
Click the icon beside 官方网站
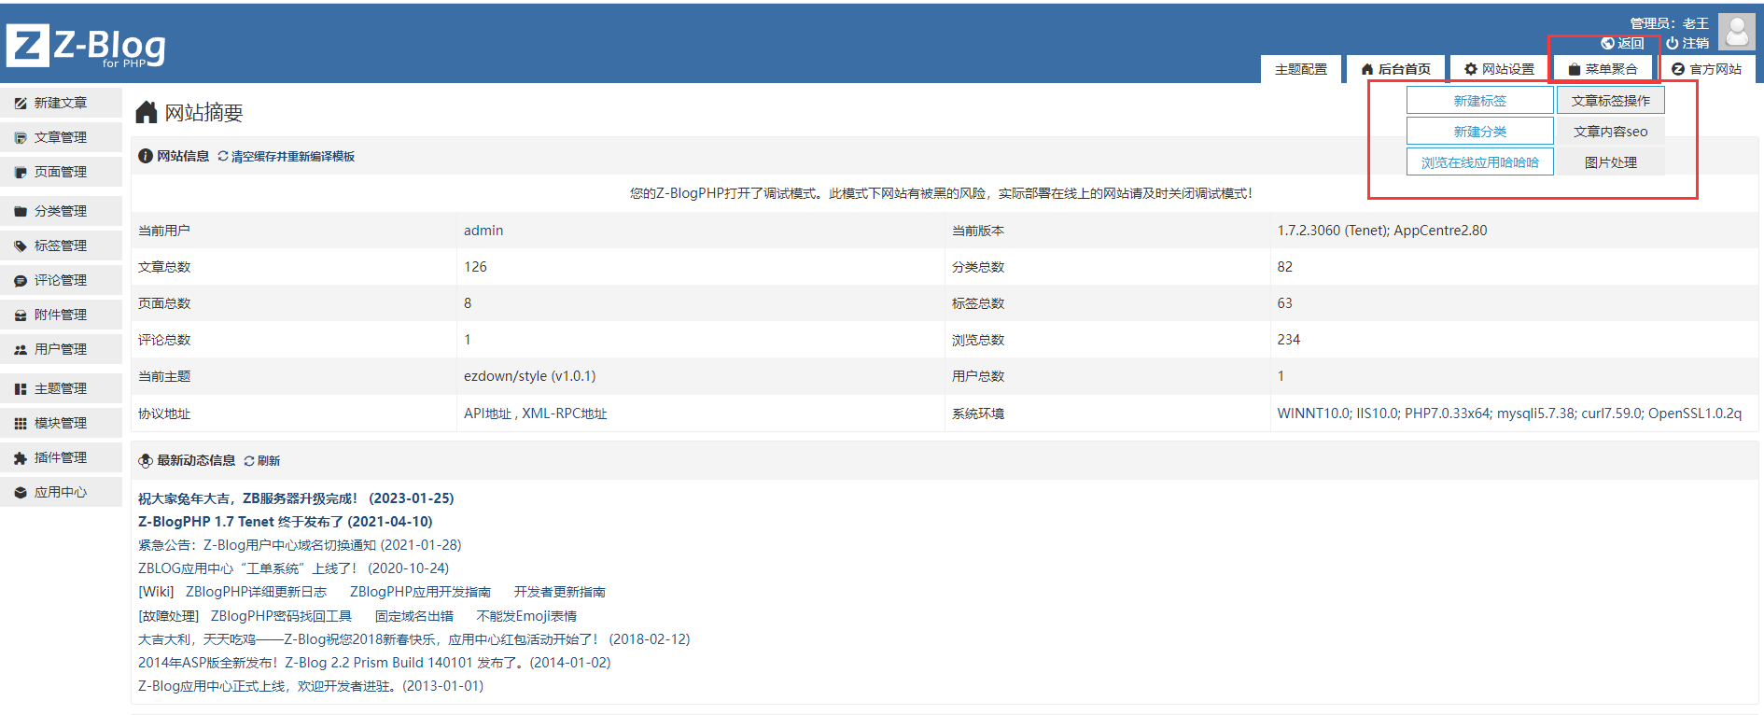click(1678, 69)
